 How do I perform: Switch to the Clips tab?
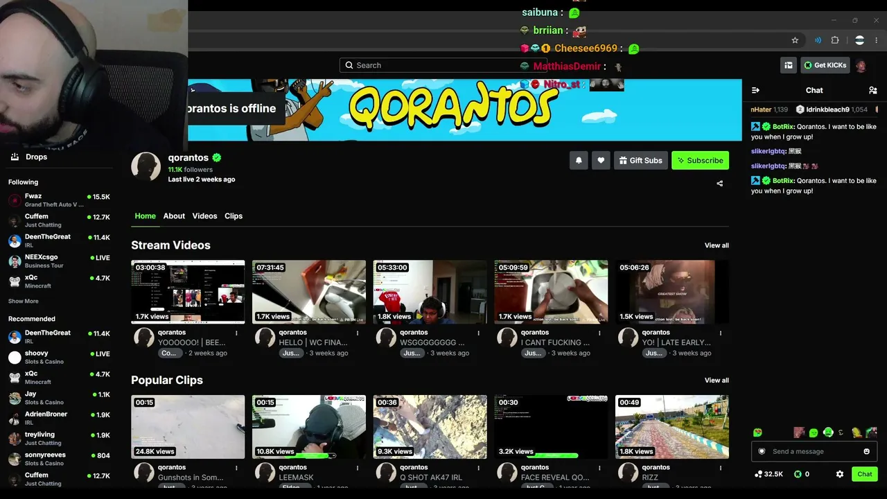[x=234, y=216]
